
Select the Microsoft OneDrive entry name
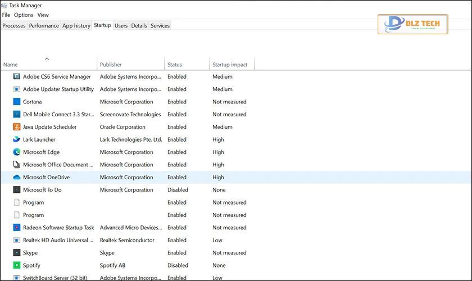coord(46,178)
